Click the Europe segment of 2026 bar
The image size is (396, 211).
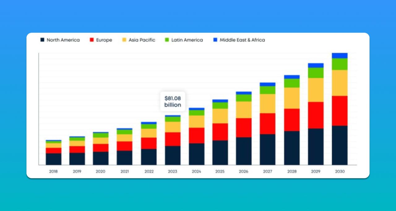click(244, 128)
